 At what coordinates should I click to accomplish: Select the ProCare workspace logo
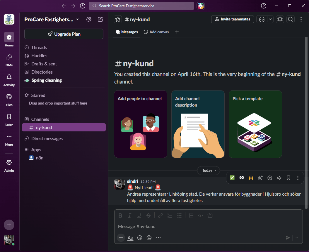9,19
